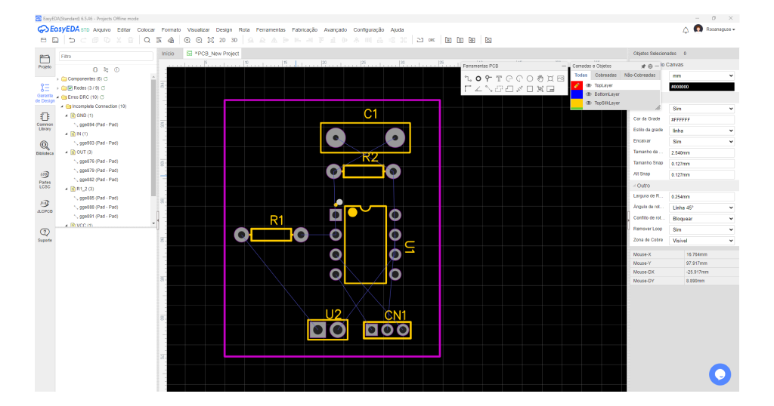Image resolution: width=774 pixels, height=406 pixels.
Task: Toggle BottomLayer visibility eye
Action: (588, 94)
